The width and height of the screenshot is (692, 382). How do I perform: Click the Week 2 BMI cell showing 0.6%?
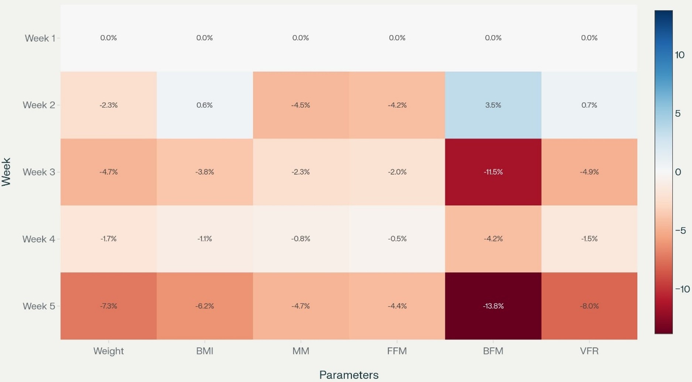(205, 105)
